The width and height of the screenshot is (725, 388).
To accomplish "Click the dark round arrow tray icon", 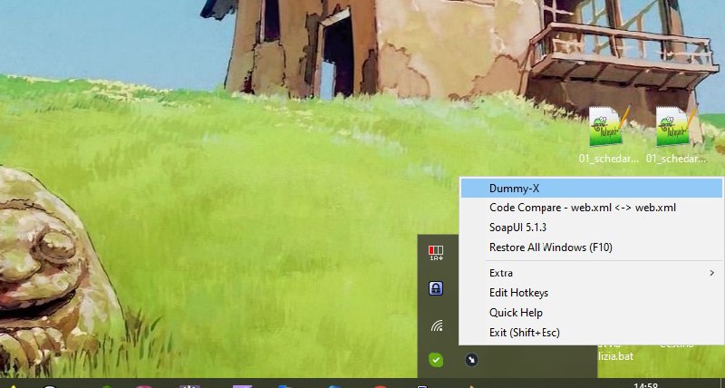I will (x=471, y=360).
